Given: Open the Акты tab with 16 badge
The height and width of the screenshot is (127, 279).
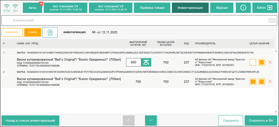Looking at the screenshot, I should [33, 8].
